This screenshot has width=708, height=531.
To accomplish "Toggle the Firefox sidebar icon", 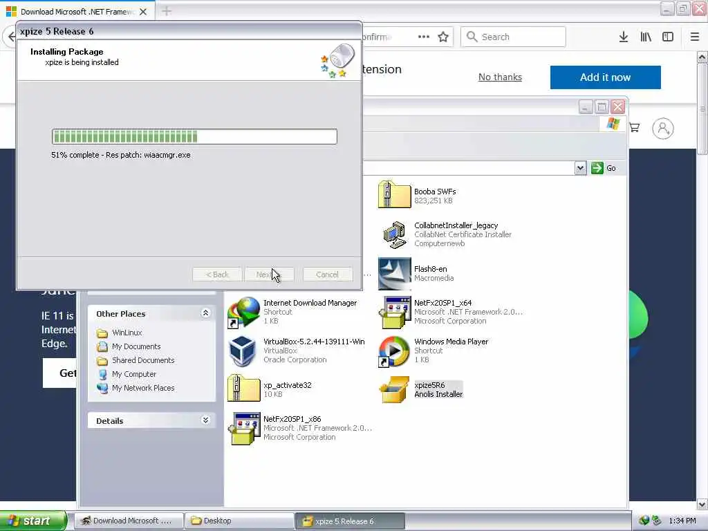I will coord(668,37).
